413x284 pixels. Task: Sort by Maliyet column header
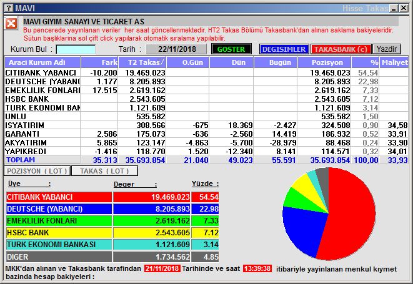[394, 62]
